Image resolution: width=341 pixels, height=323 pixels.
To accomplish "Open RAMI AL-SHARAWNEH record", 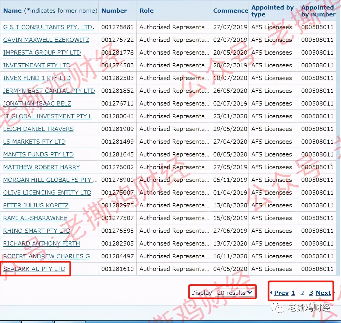I will coord(35,218).
